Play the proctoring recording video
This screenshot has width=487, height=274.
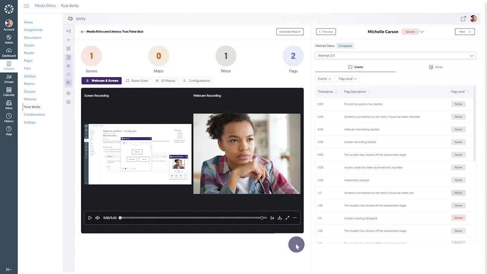(90, 218)
